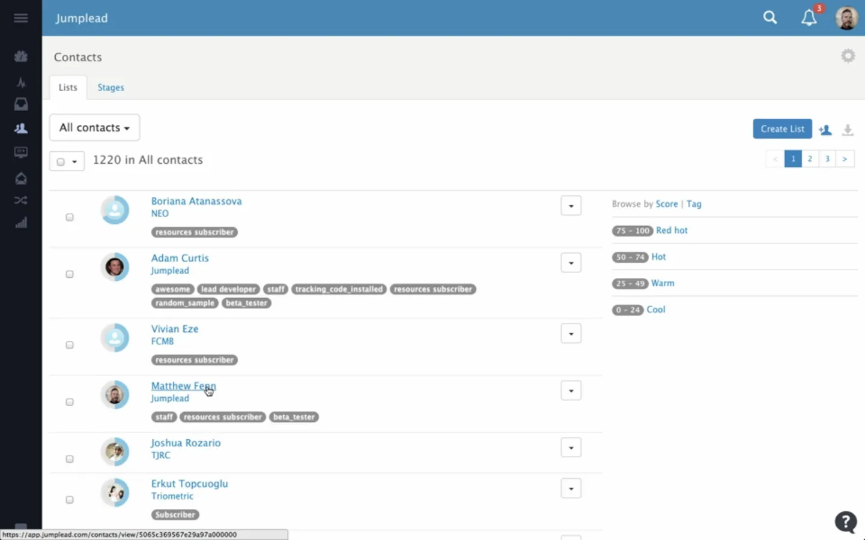Click Erkut Topcuoglu's avatar photo

[115, 493]
